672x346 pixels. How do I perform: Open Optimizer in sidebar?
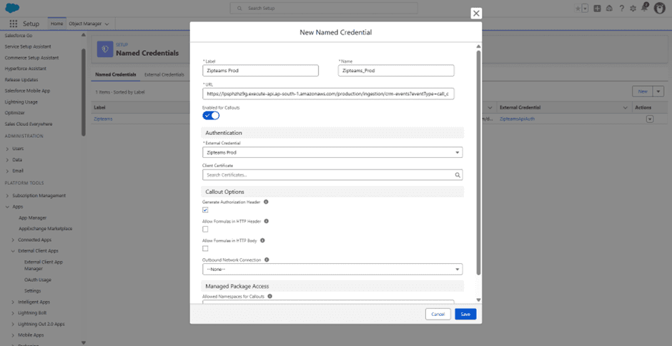(x=14, y=113)
